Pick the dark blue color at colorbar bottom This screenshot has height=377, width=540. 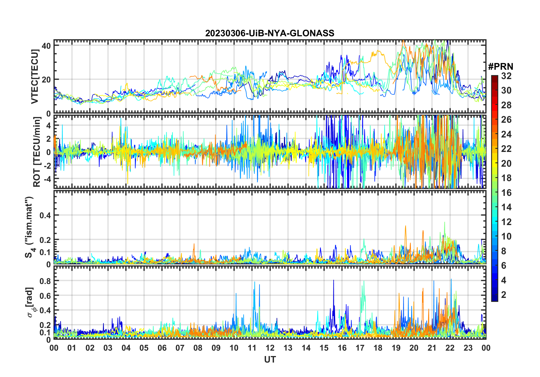(x=495, y=298)
